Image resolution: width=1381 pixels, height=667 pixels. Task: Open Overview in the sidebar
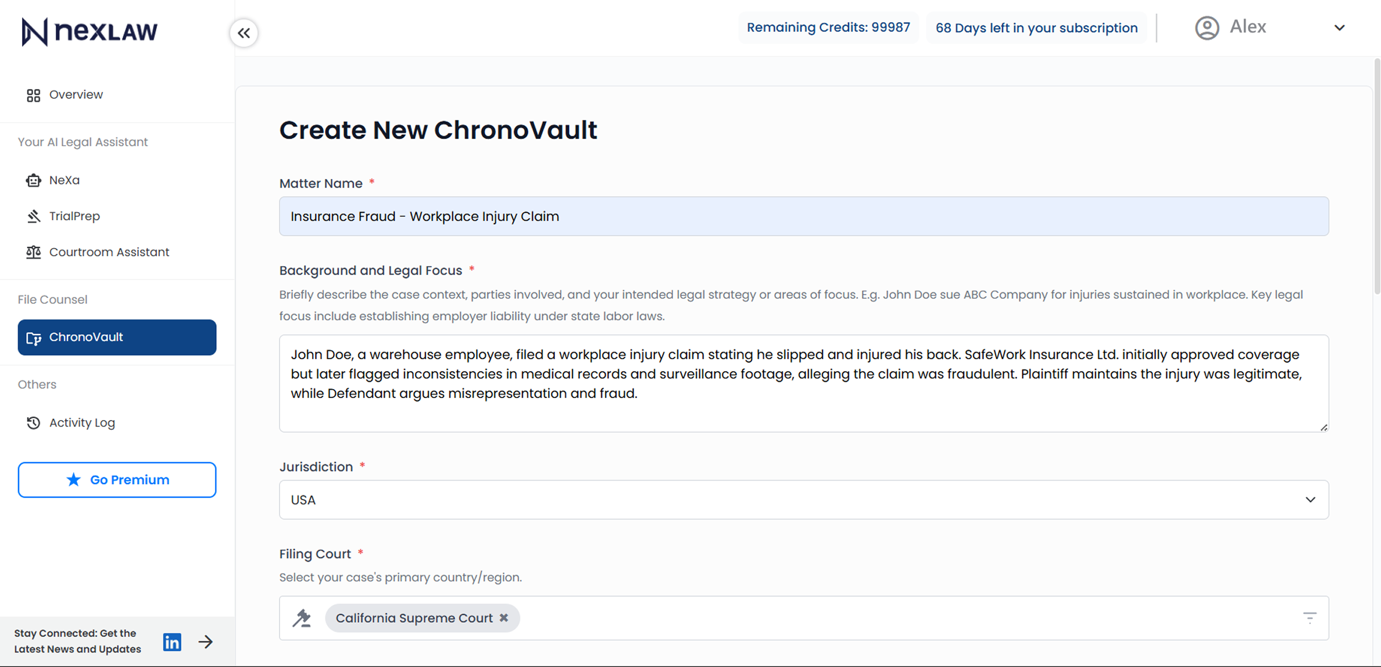[76, 95]
